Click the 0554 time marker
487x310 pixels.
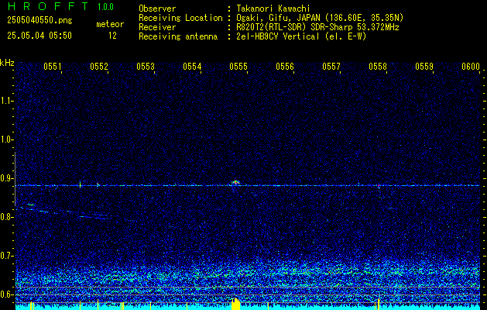tap(192, 66)
